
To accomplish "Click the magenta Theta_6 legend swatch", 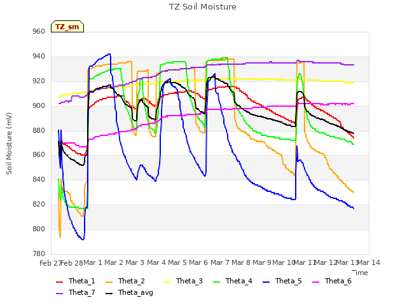I will (x=315, y=281).
